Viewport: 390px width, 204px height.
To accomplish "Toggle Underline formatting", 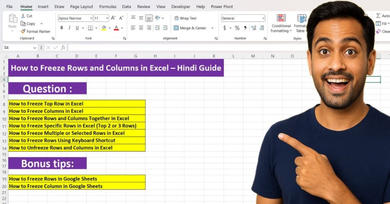I will pos(77,28).
